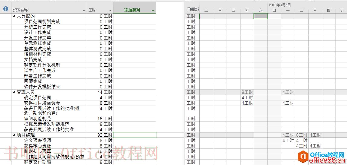Select the 部署工作完成 row

point(38,76)
